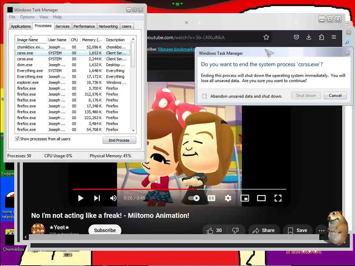
Task: Open the video settings gear
Action: tap(228, 198)
